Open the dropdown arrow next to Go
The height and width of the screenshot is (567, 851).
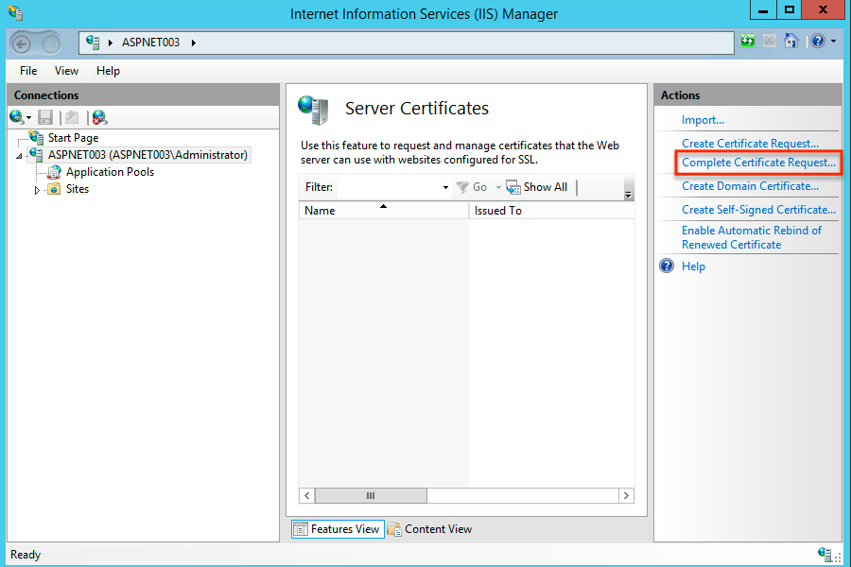pos(498,187)
